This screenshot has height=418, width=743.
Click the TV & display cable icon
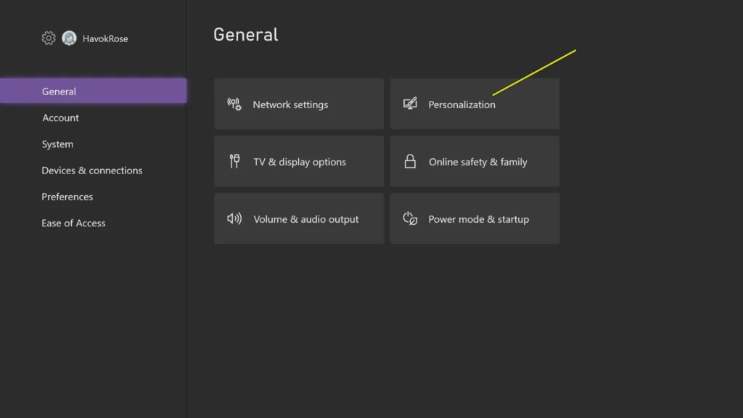(x=234, y=161)
